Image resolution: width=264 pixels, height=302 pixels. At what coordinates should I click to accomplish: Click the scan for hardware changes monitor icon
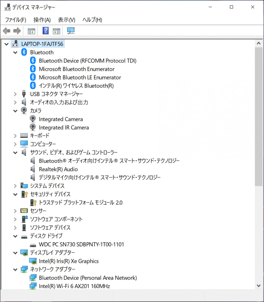point(71,31)
